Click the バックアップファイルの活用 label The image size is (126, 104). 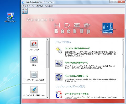(34, 80)
